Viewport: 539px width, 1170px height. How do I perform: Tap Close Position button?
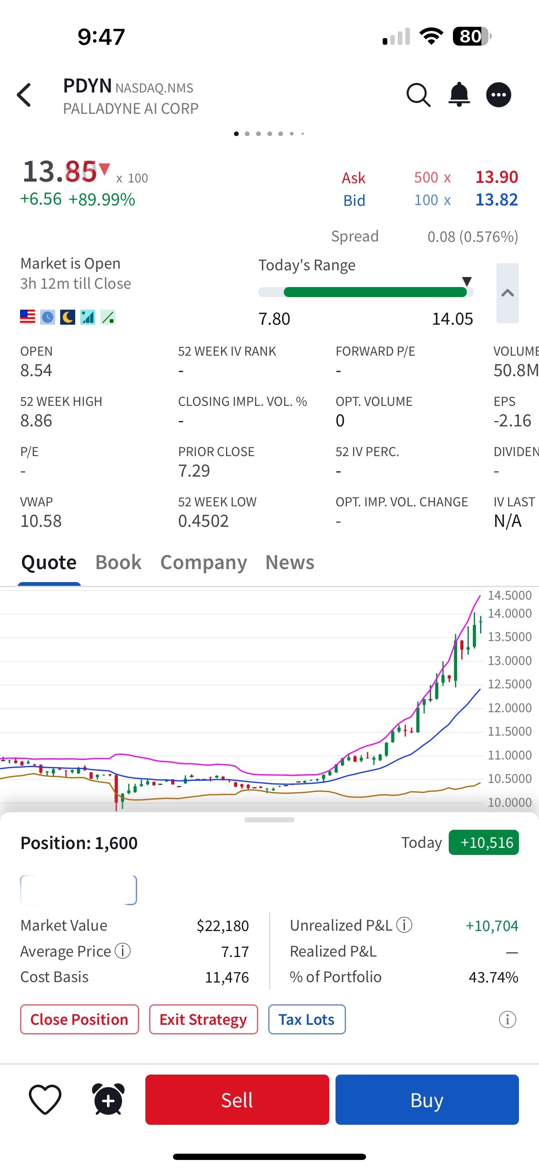coord(79,1019)
